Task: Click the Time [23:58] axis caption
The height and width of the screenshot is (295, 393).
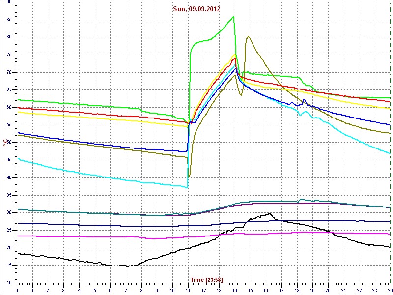Action: (206, 279)
